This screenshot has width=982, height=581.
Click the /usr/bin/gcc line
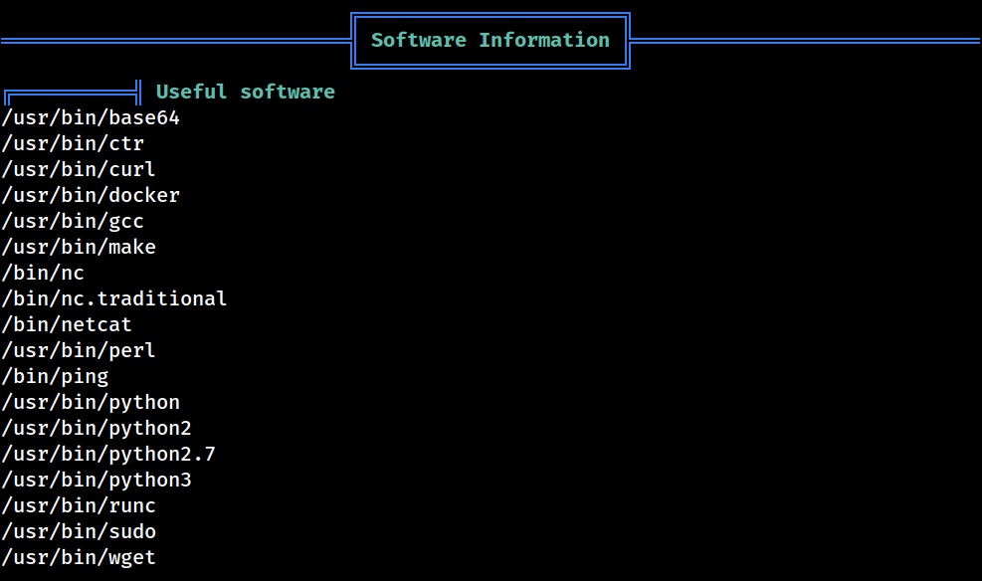tap(73, 222)
